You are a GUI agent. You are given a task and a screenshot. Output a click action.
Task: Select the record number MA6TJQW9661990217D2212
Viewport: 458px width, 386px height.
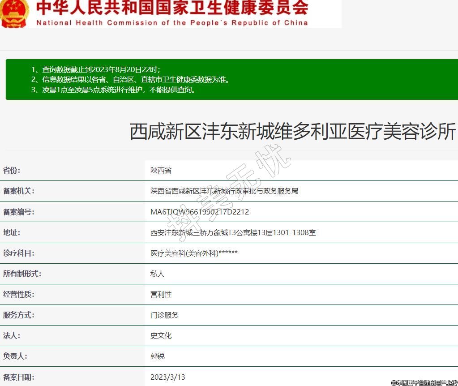pyautogui.click(x=200, y=212)
